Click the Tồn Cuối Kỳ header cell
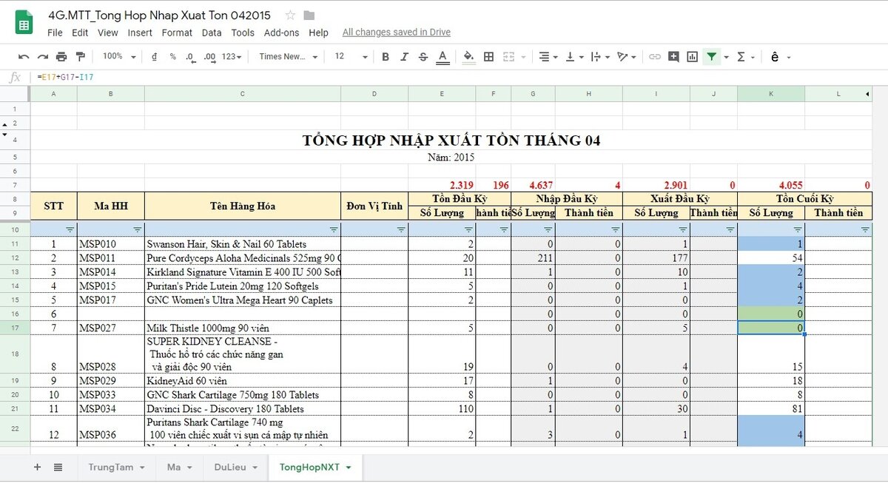 [805, 199]
